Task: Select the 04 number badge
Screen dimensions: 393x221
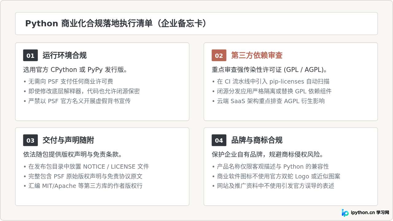Action: tap(219, 140)
